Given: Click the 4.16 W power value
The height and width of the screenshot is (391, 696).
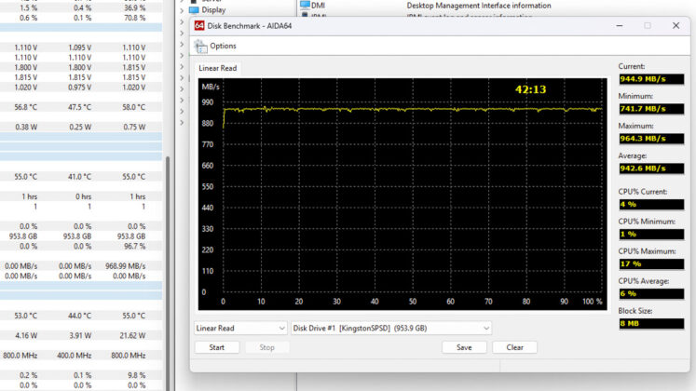Looking at the screenshot, I should click(x=26, y=336).
